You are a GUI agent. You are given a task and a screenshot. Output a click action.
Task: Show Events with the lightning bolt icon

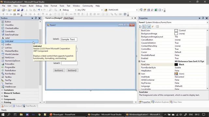click(153, 27)
